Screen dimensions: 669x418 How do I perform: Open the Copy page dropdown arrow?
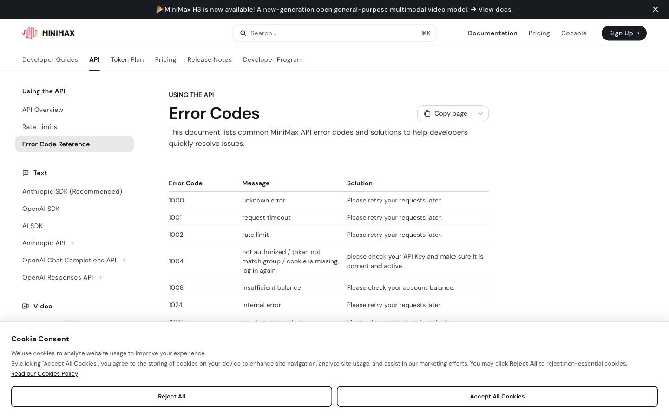click(x=481, y=113)
